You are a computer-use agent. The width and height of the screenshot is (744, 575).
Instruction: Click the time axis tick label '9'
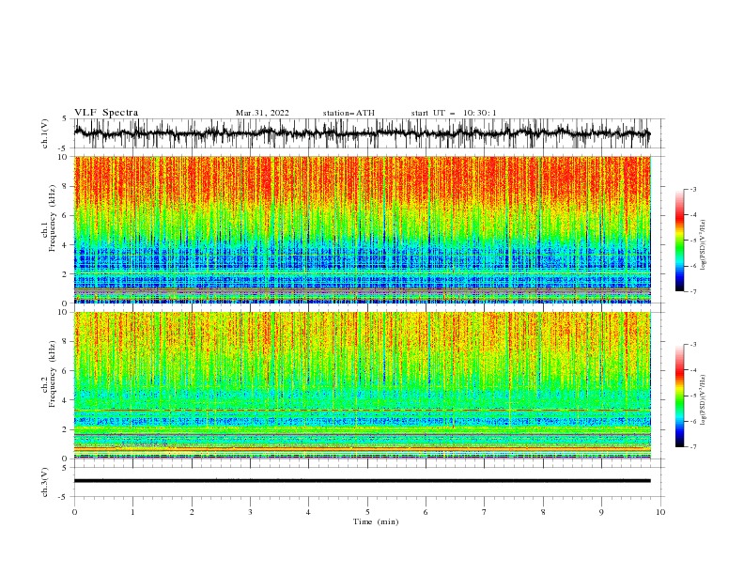click(x=601, y=512)
